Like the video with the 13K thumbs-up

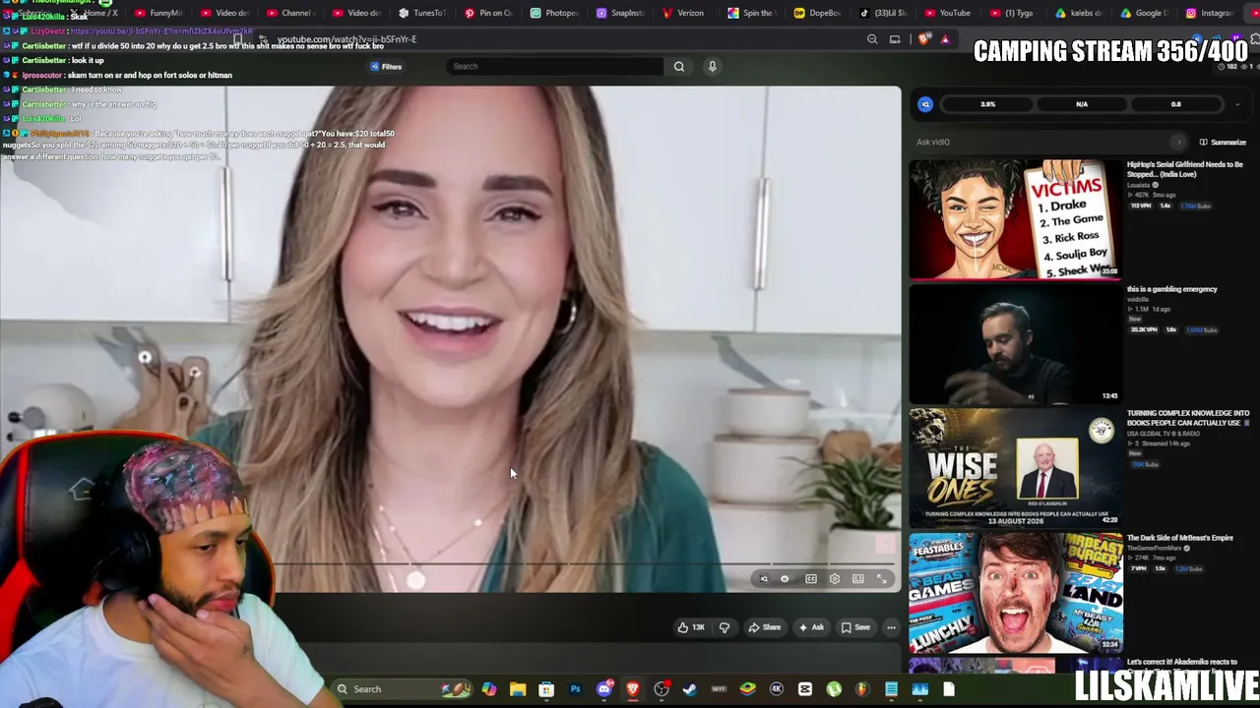692,627
